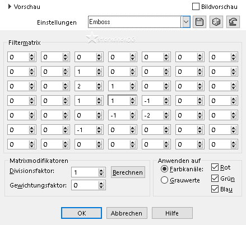Open the Einstellungen preset dropdown arrow
Screen dimensions: 246x225
pos(185,22)
